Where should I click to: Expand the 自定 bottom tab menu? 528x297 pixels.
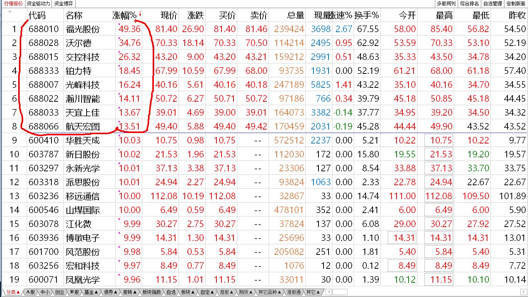(x=207, y=292)
